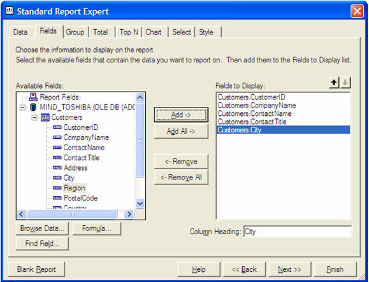The width and height of the screenshot is (369, 282).
Task: Click the MIND_TOSHIBA database icon
Action: (x=33, y=108)
